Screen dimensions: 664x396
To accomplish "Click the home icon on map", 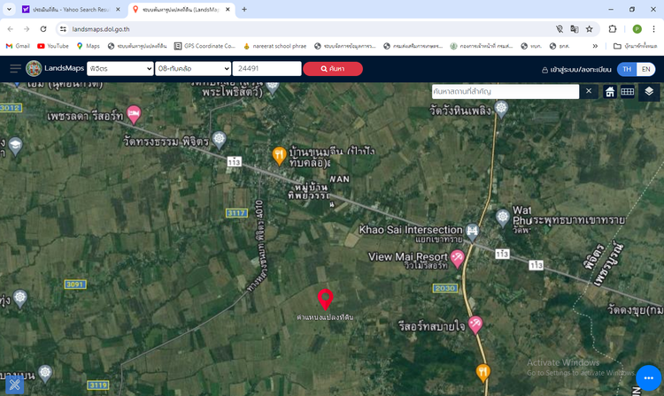I will (610, 91).
